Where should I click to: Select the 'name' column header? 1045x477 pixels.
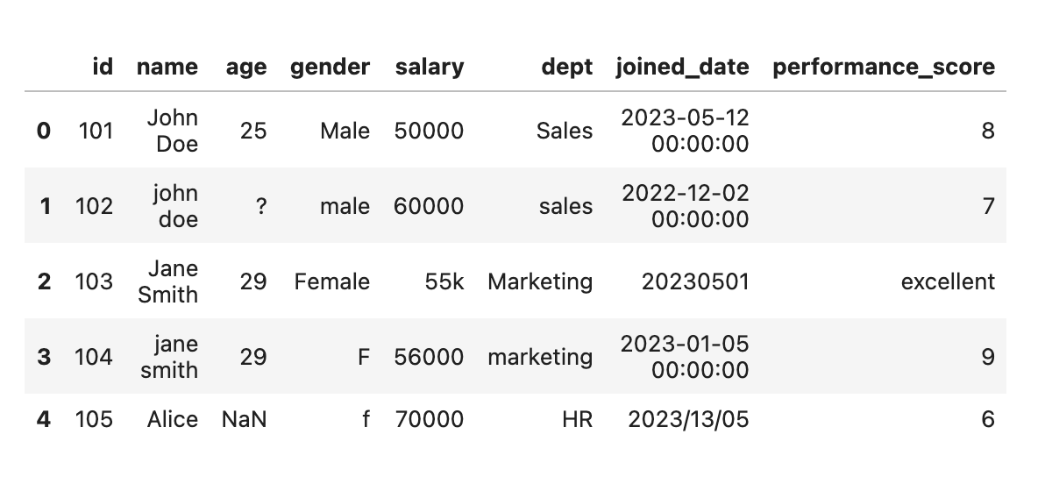click(167, 67)
